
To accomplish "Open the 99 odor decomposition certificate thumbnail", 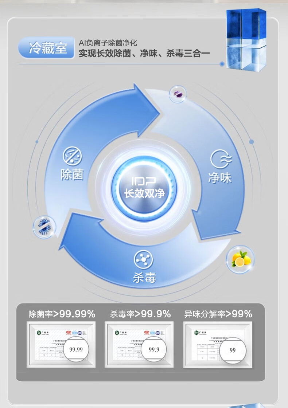I will [x=218, y=345].
